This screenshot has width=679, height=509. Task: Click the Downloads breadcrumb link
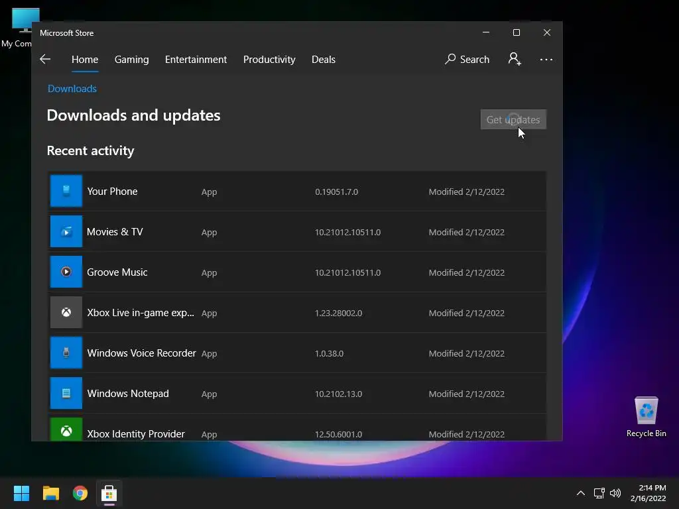pos(72,89)
